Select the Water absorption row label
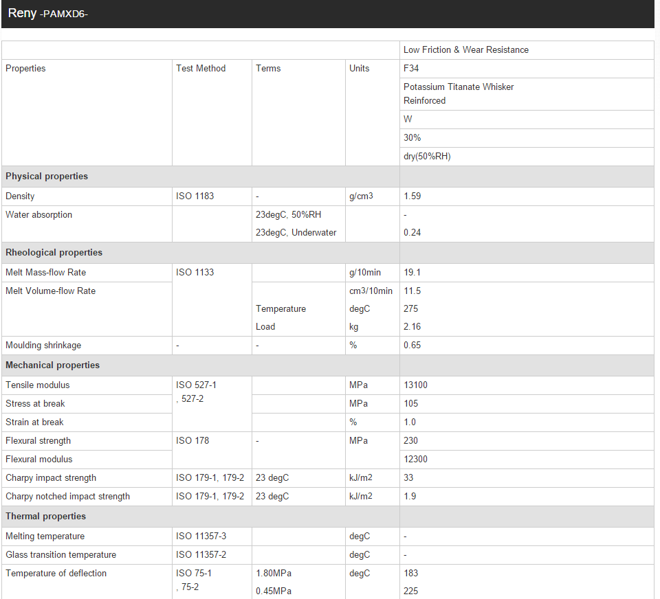 click(x=38, y=214)
